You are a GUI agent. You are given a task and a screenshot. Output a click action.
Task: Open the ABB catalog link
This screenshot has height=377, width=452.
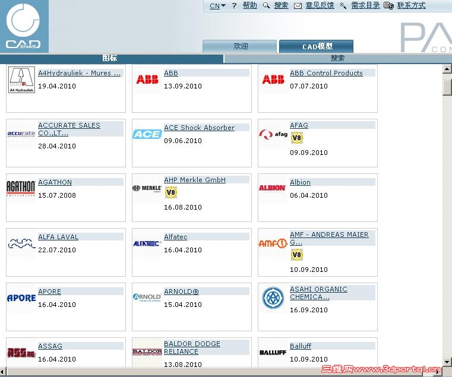(171, 73)
